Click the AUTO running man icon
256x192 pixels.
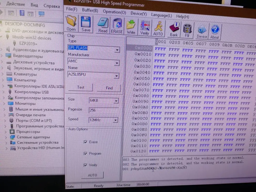(158, 26)
